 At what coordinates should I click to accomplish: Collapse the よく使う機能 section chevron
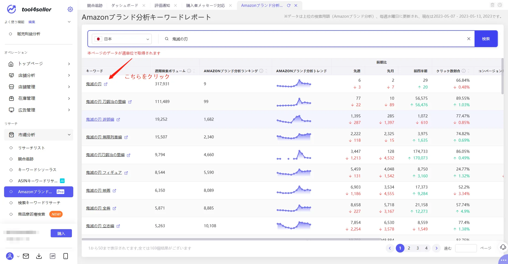click(x=69, y=22)
